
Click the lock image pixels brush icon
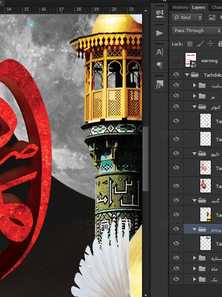point(200,44)
